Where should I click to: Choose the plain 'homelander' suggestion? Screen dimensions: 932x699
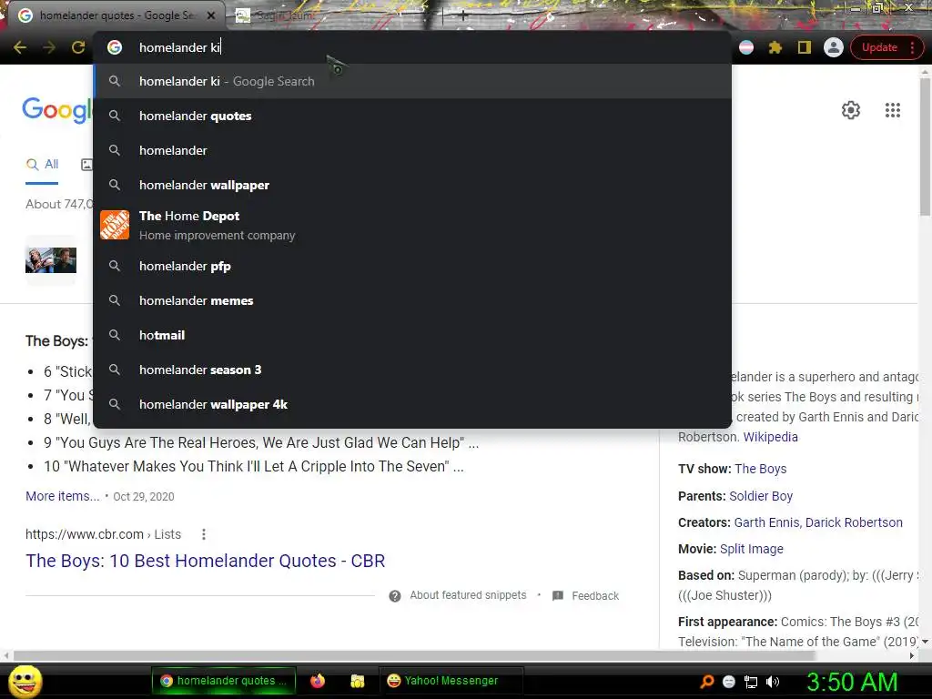(x=412, y=150)
